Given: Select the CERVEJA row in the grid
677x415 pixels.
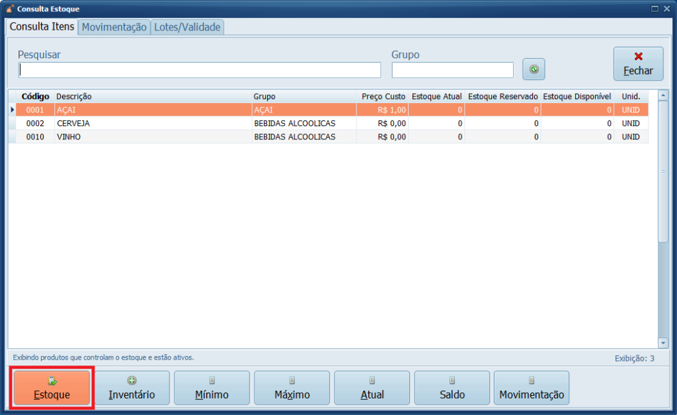Looking at the screenshot, I should click(152, 124).
